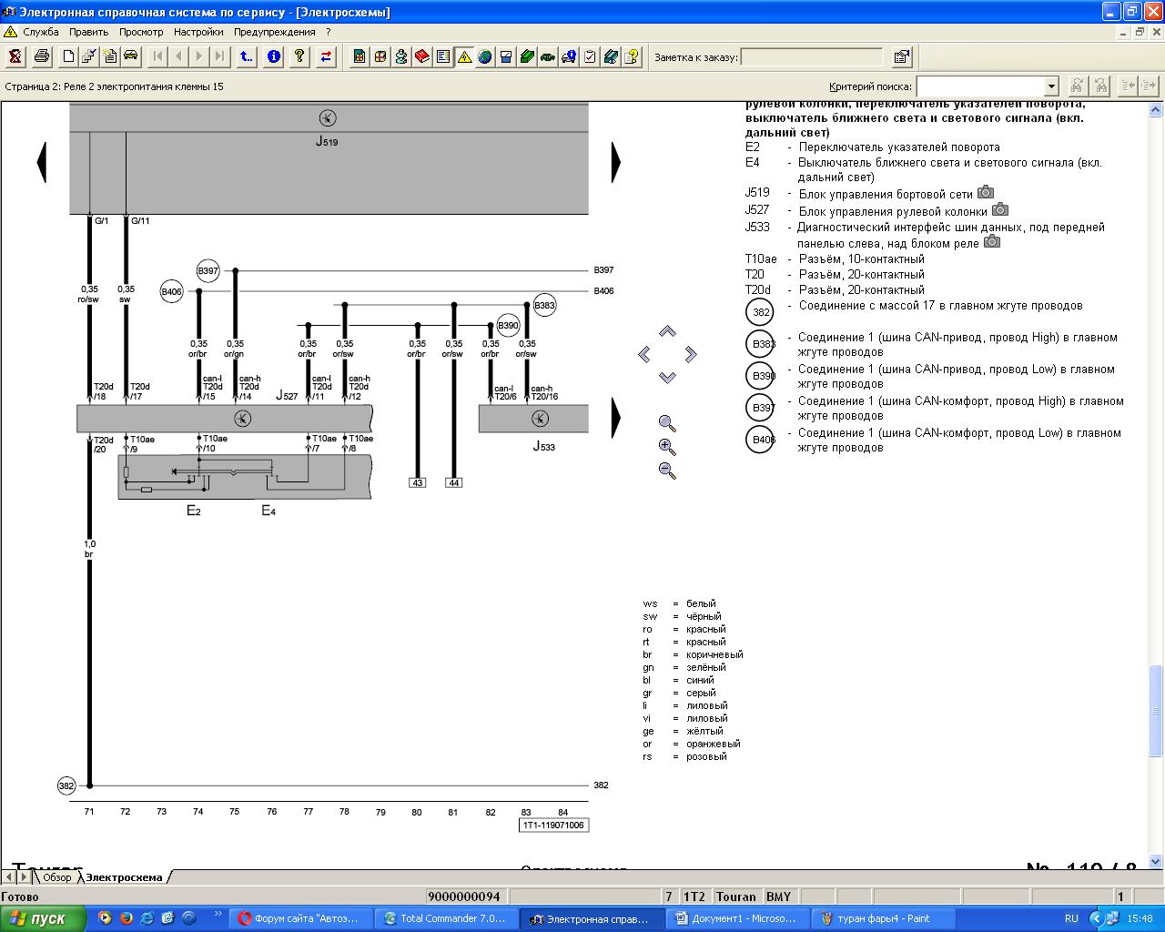This screenshot has height=932, width=1165.
Task: Click the vertical scrollbar thumb
Action: click(x=1156, y=710)
